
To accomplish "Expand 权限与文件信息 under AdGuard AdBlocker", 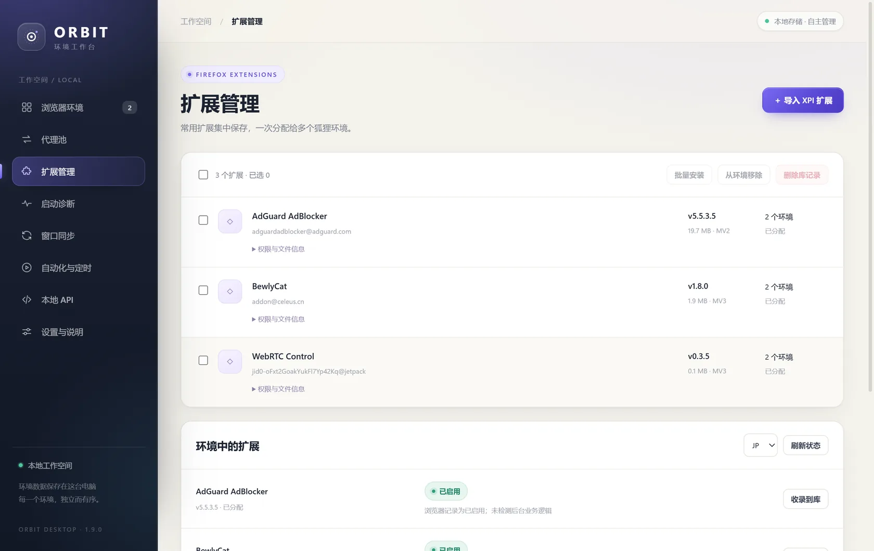I will [278, 249].
